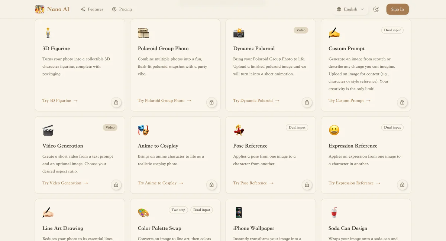
Task: Click the lock icon on 3D Figurine card
Action: point(116,102)
